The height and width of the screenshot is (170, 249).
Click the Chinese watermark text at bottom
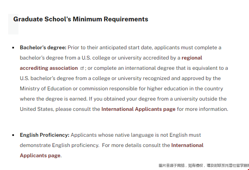tap(204, 165)
